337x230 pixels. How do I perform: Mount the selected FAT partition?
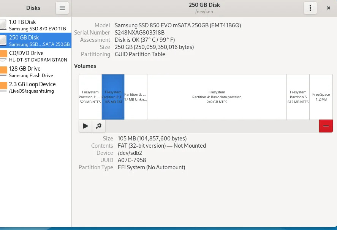point(85,126)
